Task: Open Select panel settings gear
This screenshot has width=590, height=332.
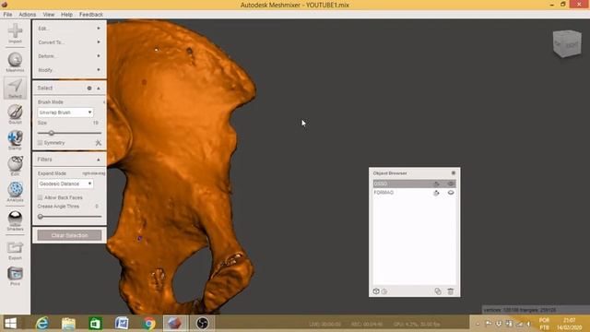Action: [x=89, y=89]
